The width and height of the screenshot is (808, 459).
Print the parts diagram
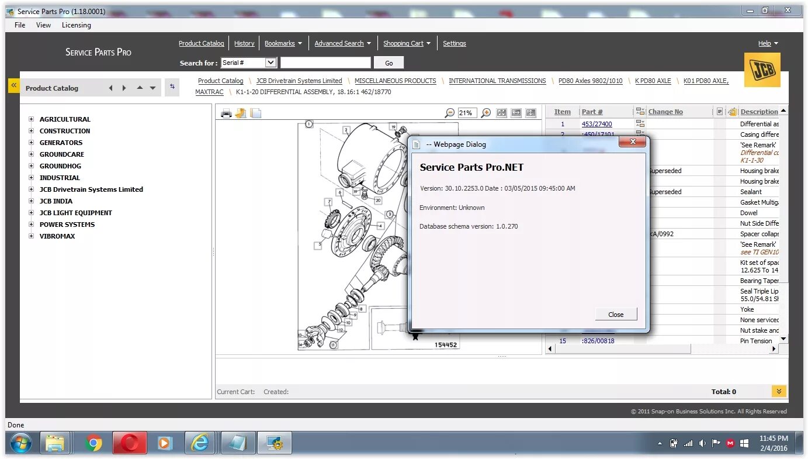226,113
